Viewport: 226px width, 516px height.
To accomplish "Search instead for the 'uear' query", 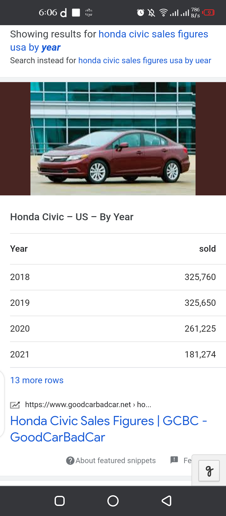I will point(145,60).
